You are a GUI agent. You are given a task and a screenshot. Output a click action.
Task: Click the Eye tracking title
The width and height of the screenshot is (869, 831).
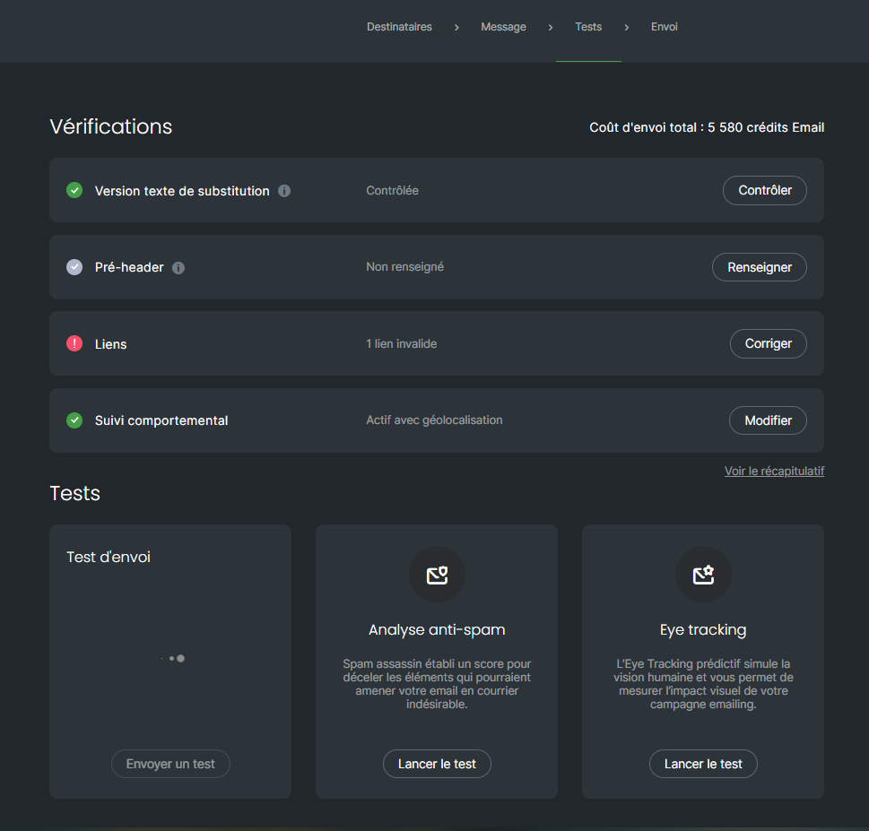(703, 630)
